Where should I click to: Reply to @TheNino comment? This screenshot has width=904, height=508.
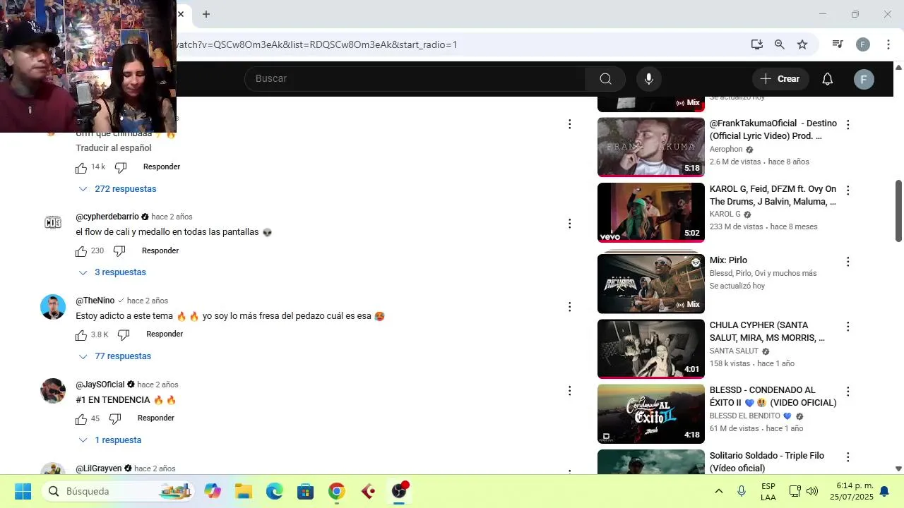tap(165, 334)
